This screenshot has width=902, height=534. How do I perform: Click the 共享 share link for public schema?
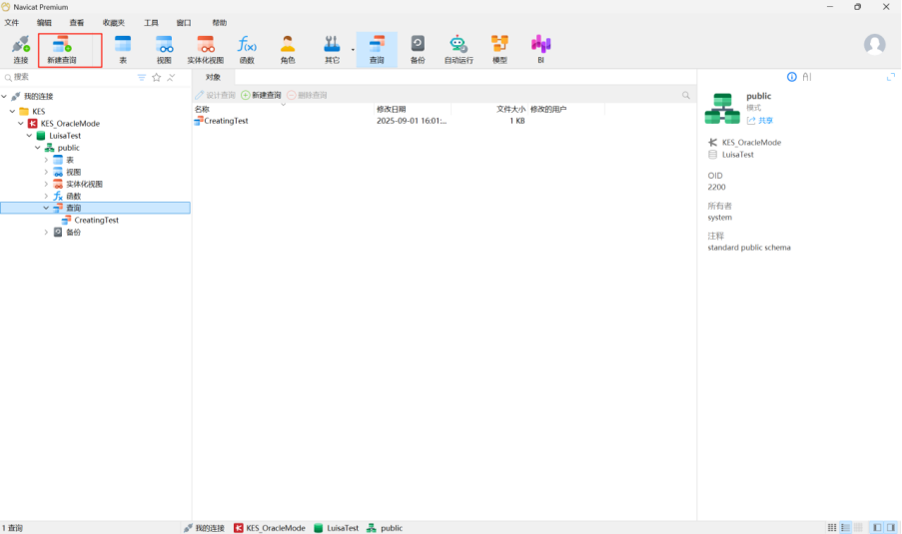coord(760,120)
